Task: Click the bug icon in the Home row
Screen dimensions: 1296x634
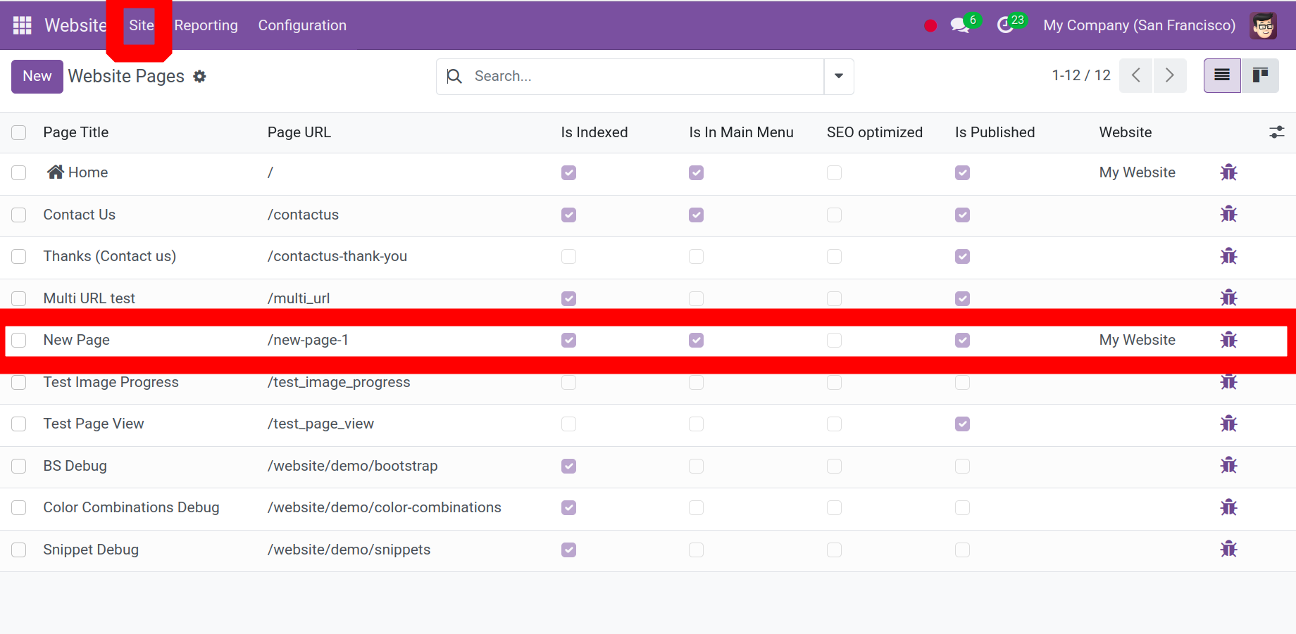Action: click(1228, 172)
